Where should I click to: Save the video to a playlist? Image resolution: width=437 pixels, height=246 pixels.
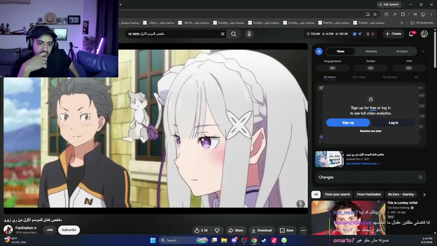(286, 230)
